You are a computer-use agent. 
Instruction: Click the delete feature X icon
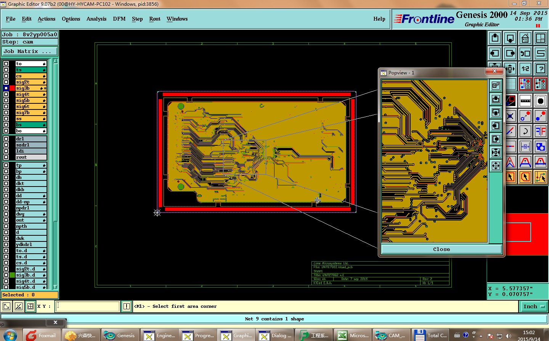(x=510, y=116)
